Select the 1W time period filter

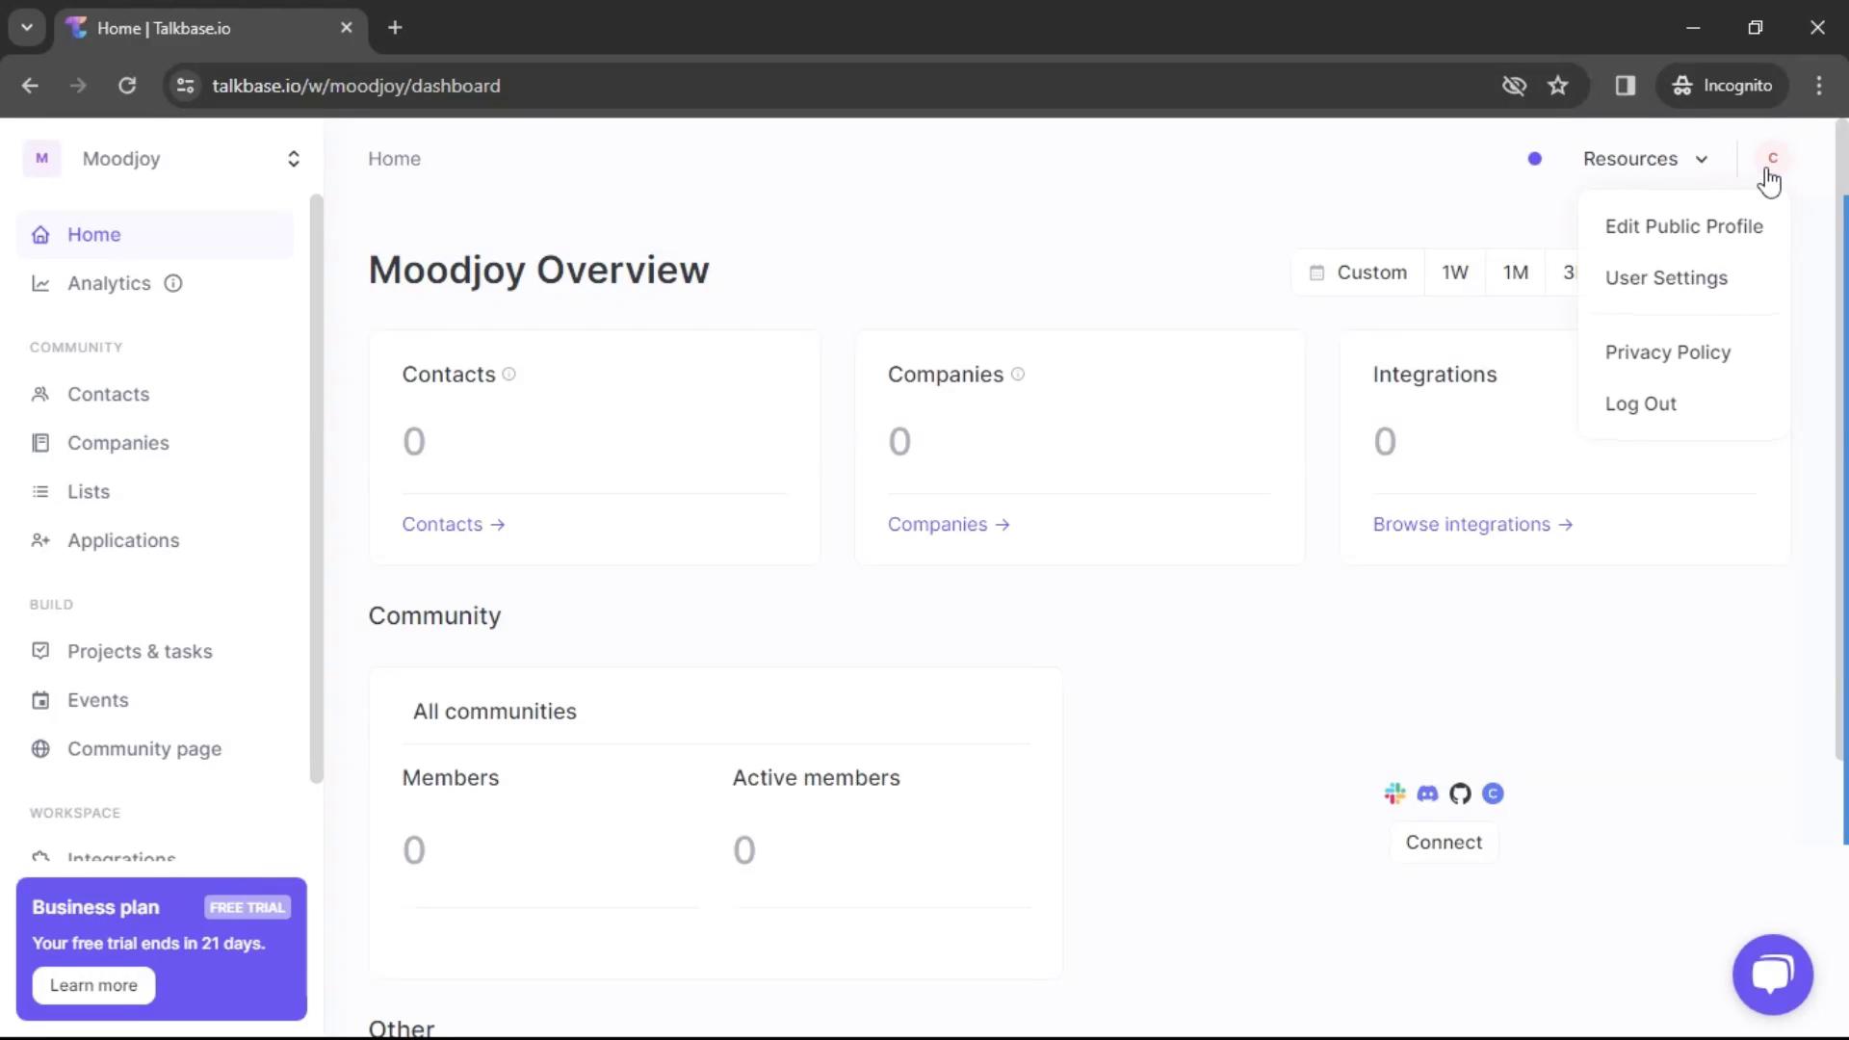pos(1455,272)
